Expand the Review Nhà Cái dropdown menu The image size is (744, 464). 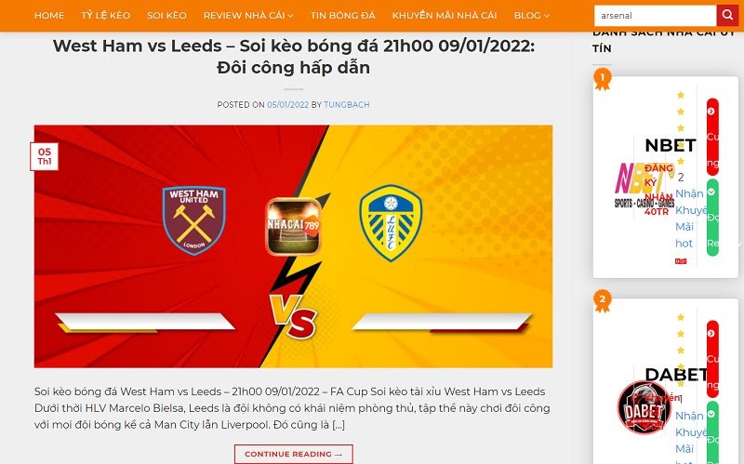tap(248, 16)
